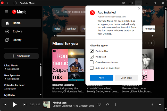Click the search songs input field

pos(74,12)
